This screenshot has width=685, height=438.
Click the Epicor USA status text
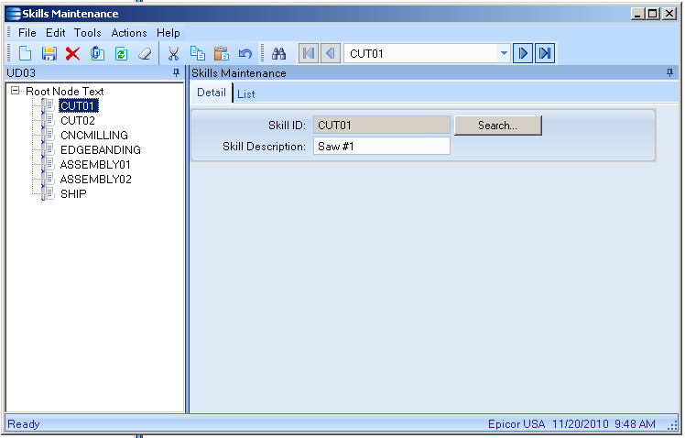pos(516,424)
